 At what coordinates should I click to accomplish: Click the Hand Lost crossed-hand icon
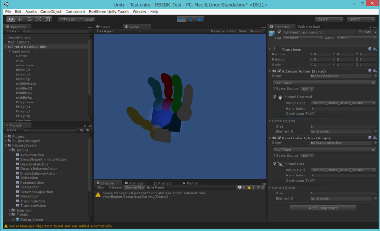coord(280,164)
